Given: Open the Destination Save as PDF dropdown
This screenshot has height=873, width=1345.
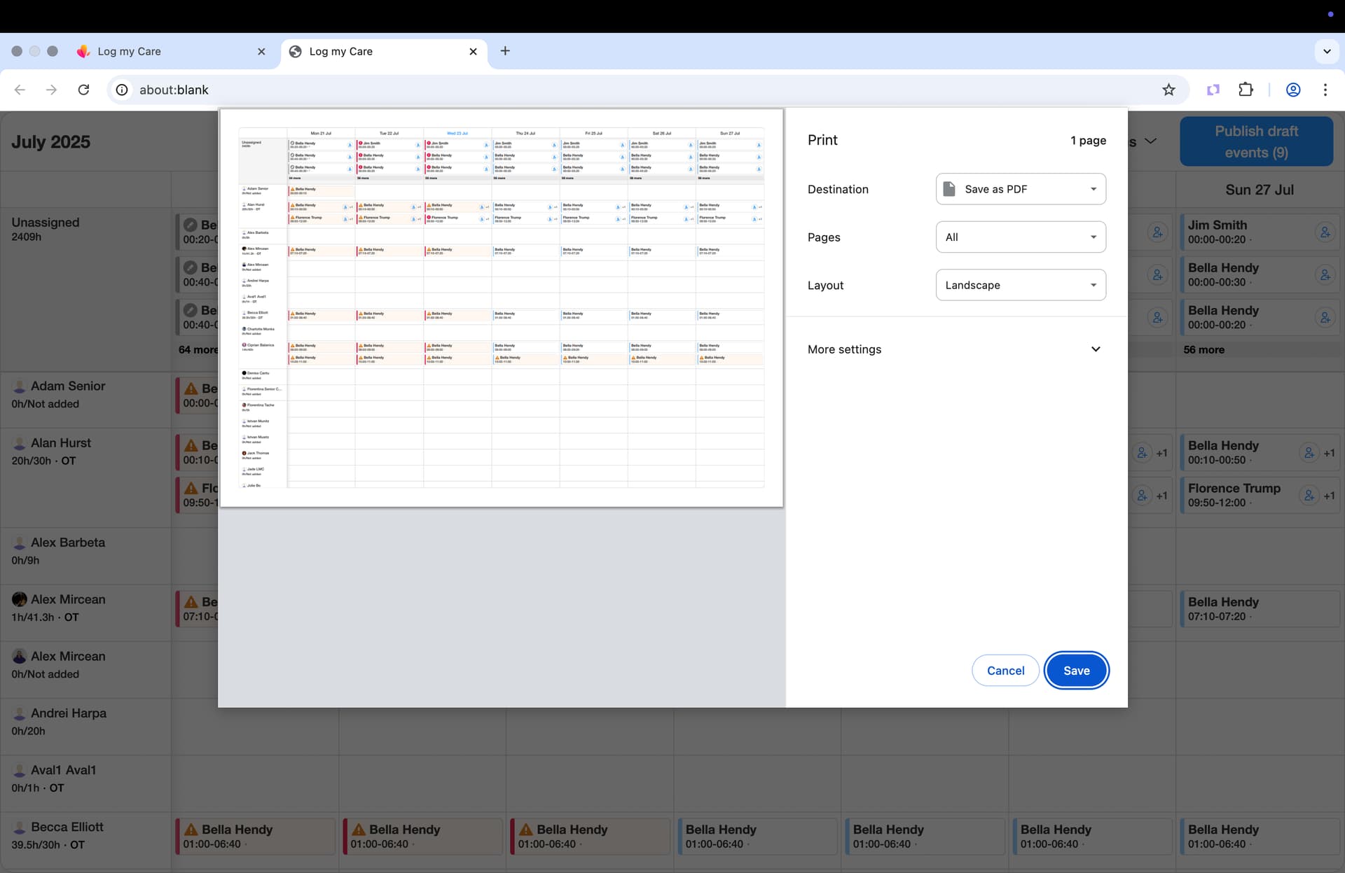Looking at the screenshot, I should click(1021, 189).
